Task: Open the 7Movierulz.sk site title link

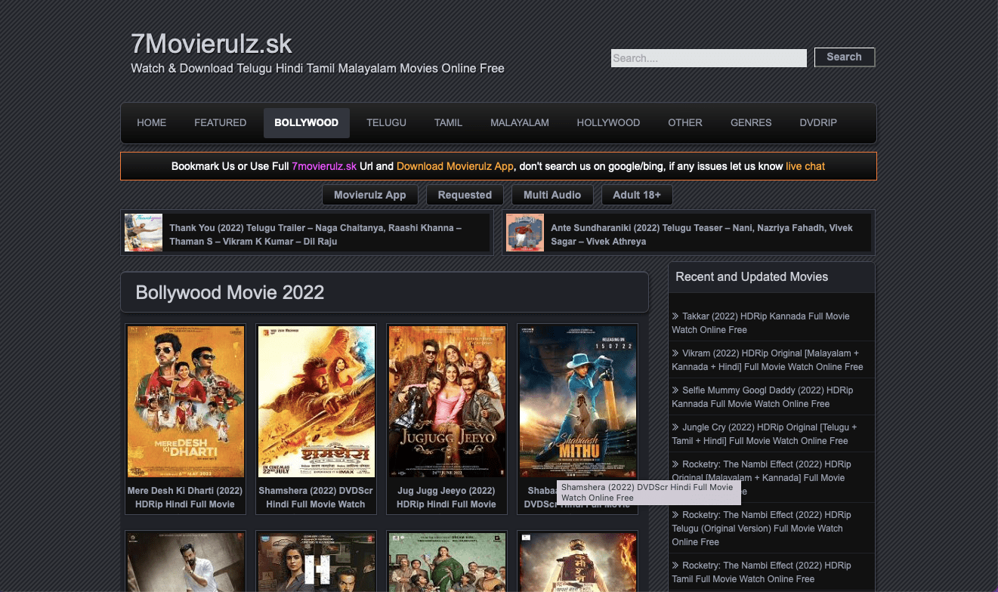Action: [x=212, y=44]
